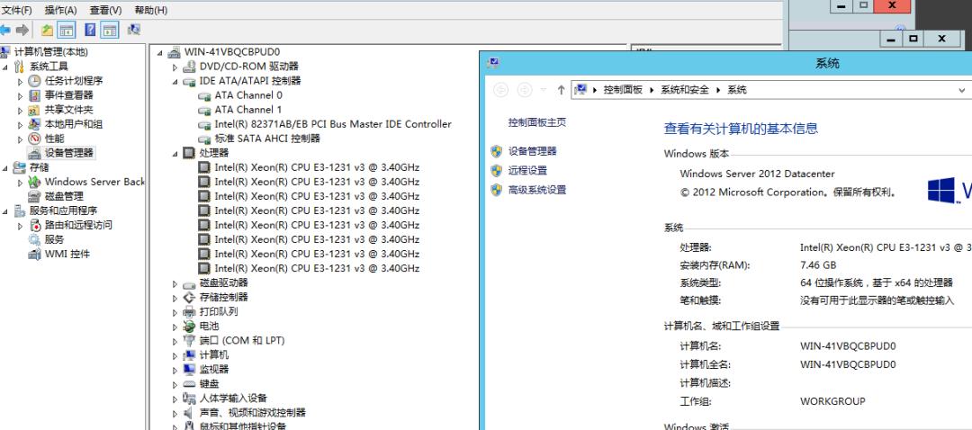972x430 pixels.
Task: Open the 文件(F) menu
Action: pos(17,10)
